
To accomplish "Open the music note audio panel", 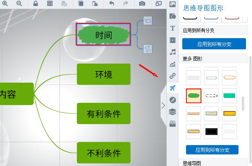I will [x=172, y=52].
